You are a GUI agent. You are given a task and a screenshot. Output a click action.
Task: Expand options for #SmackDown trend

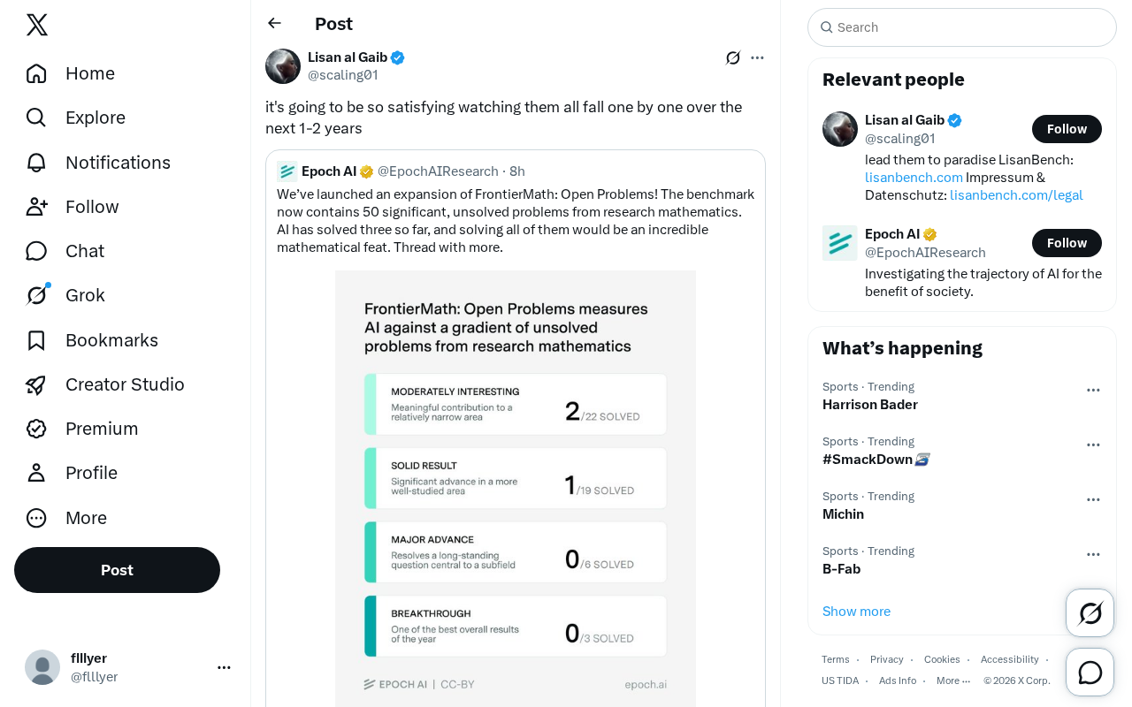click(1093, 445)
